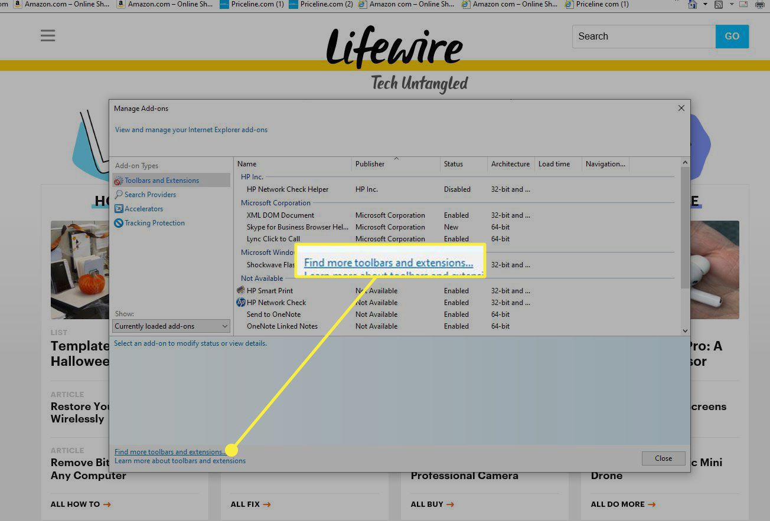Click the browser Home icon
The image size is (770, 521).
point(693,4)
